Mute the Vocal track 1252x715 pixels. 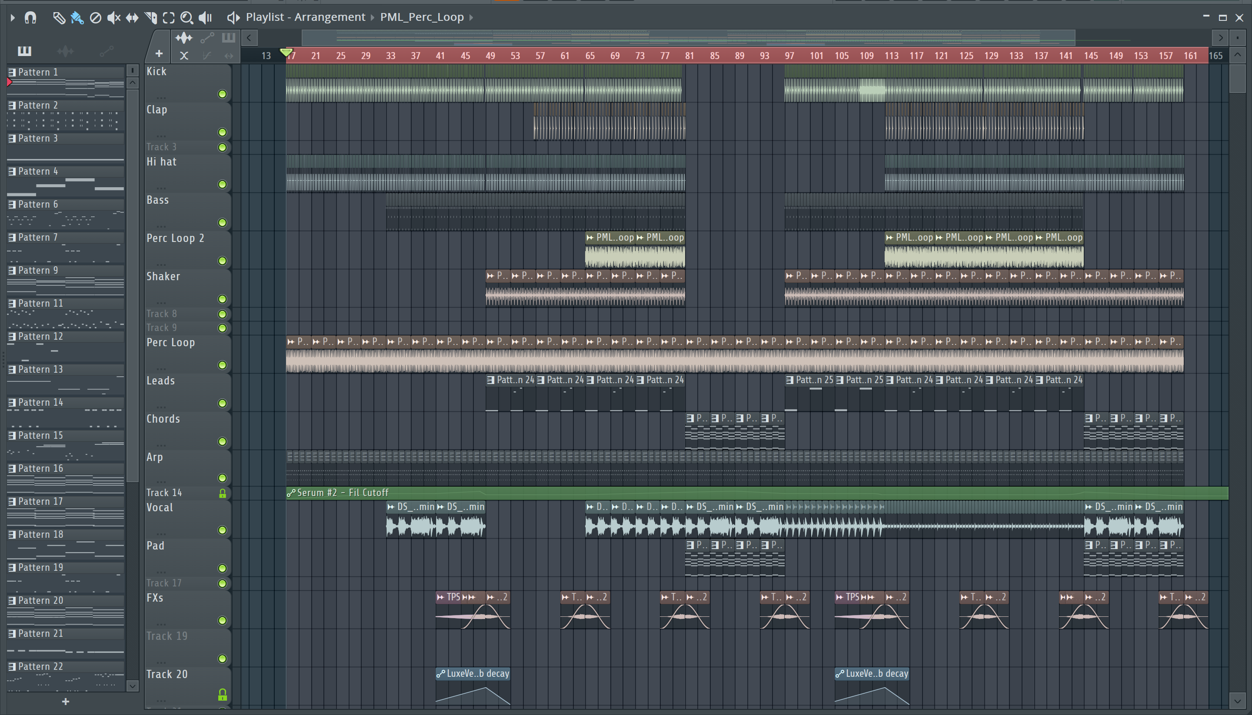tap(222, 530)
